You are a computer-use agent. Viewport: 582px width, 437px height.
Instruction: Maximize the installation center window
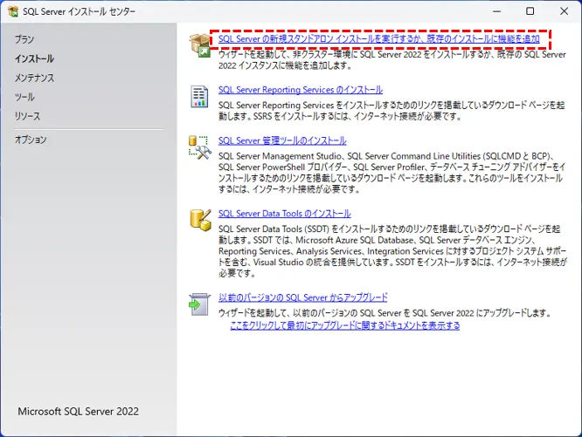(530, 12)
